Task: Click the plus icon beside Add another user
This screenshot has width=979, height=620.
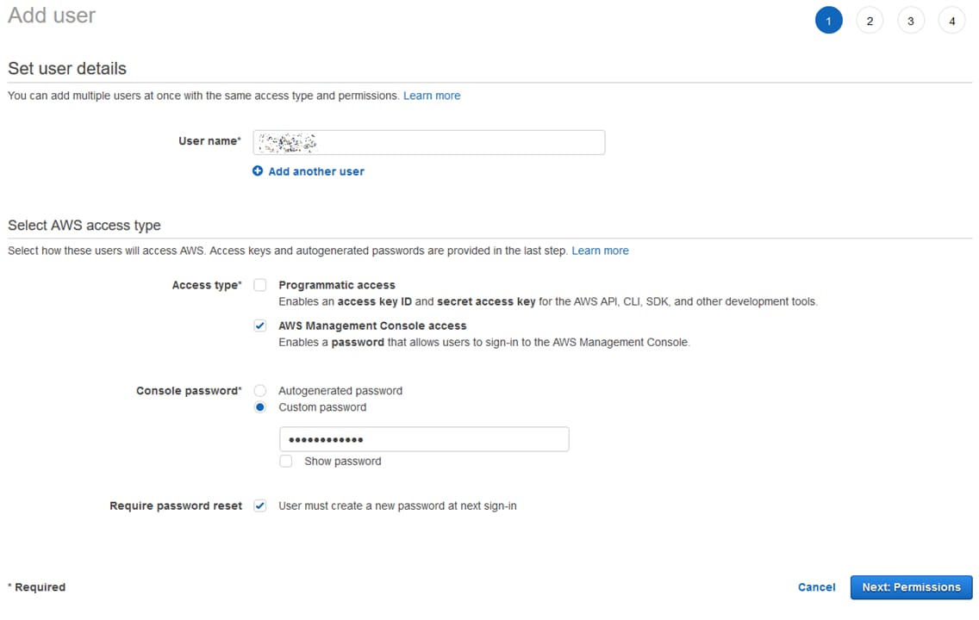Action: pos(258,171)
